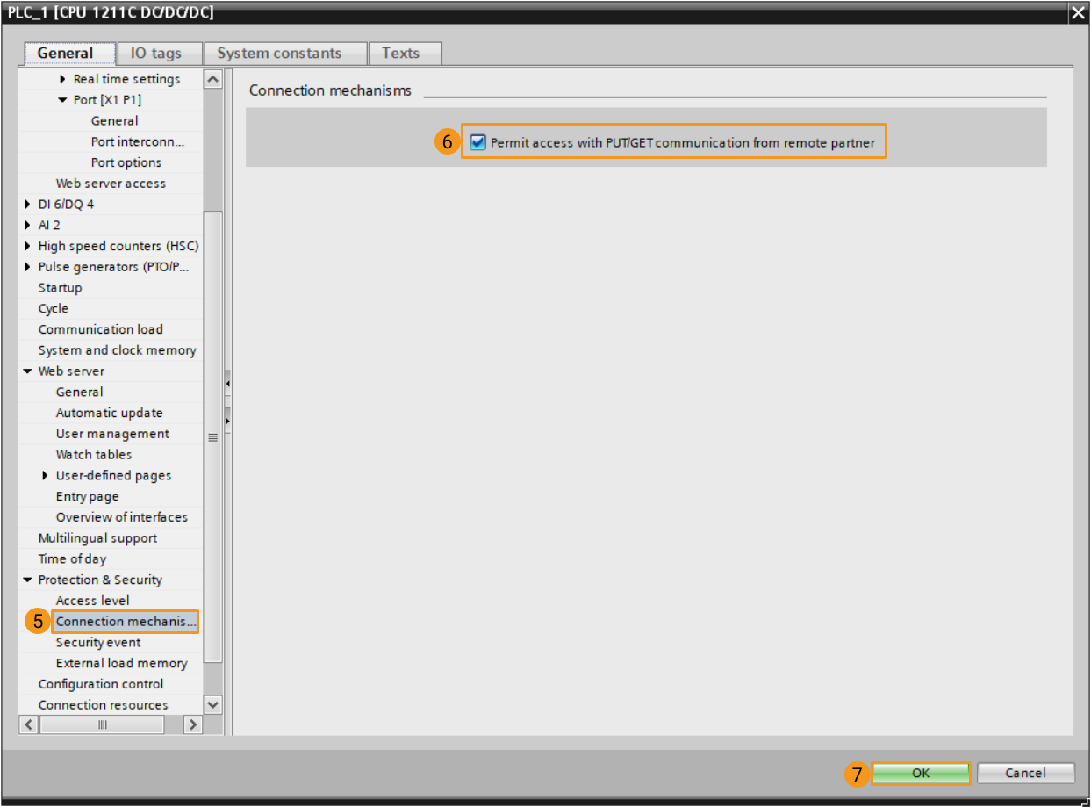
Task: Click the downward scroll arrow of the tree
Action: coord(212,704)
